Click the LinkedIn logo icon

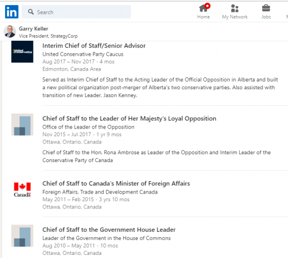11,12
